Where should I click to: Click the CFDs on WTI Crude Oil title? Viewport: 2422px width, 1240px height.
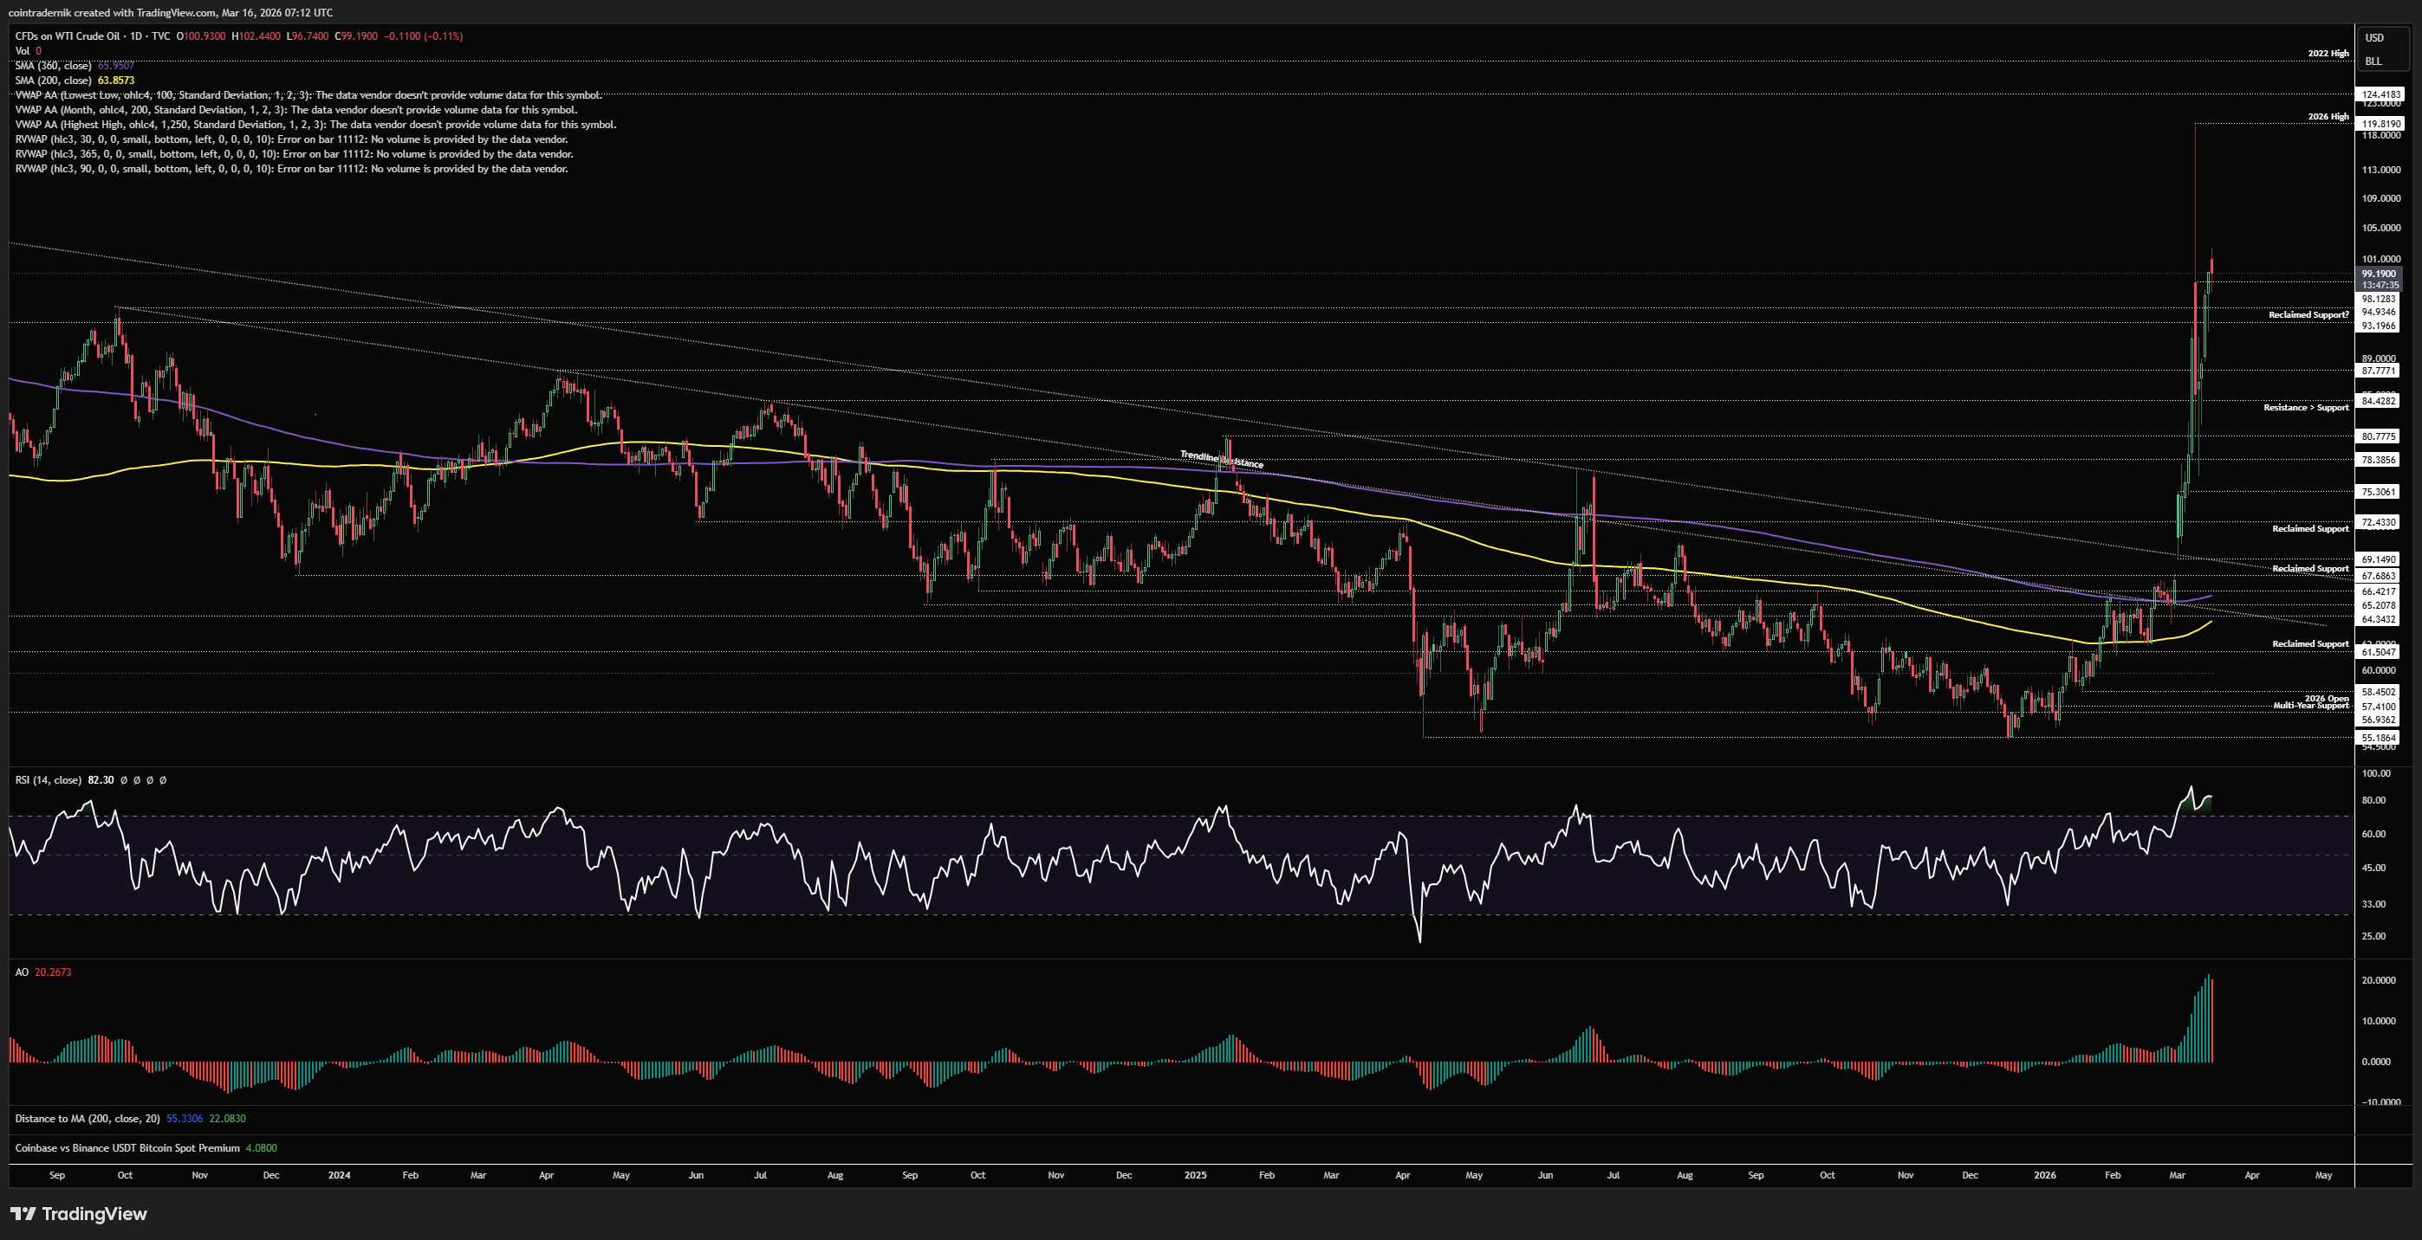click(67, 36)
